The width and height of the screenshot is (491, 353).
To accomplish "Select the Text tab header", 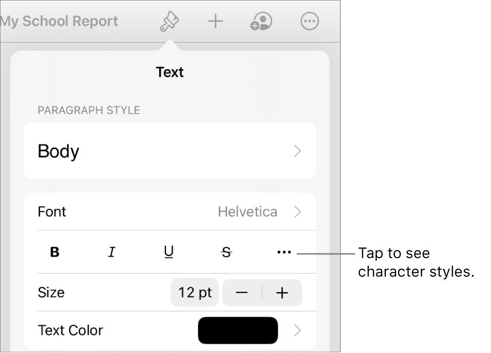I will point(170,72).
